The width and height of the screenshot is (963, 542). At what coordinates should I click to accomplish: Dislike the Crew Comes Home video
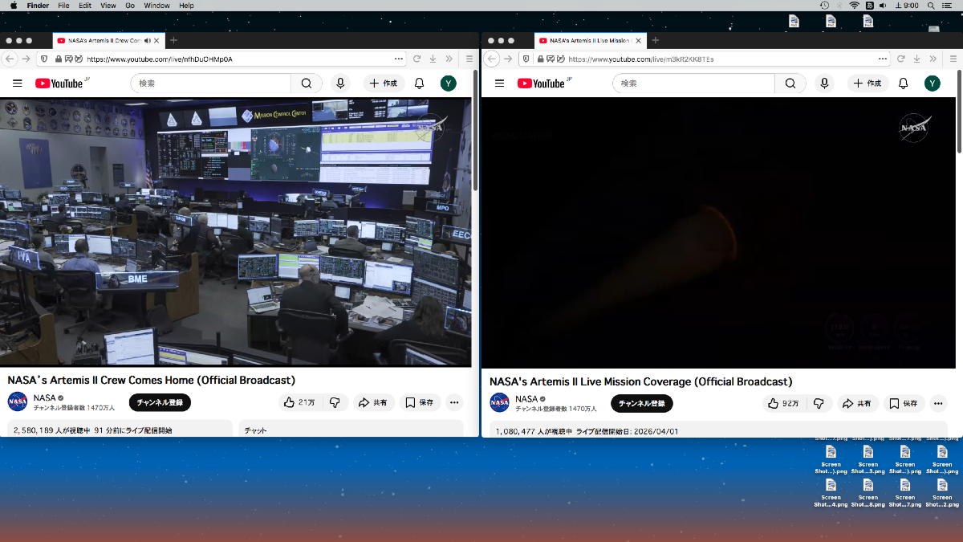click(335, 402)
